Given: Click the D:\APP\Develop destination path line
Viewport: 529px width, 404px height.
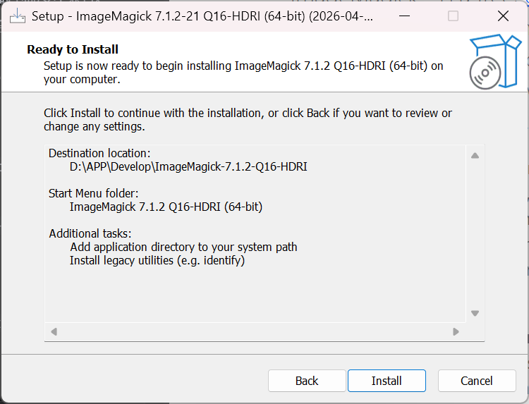Looking at the screenshot, I should tap(188, 167).
